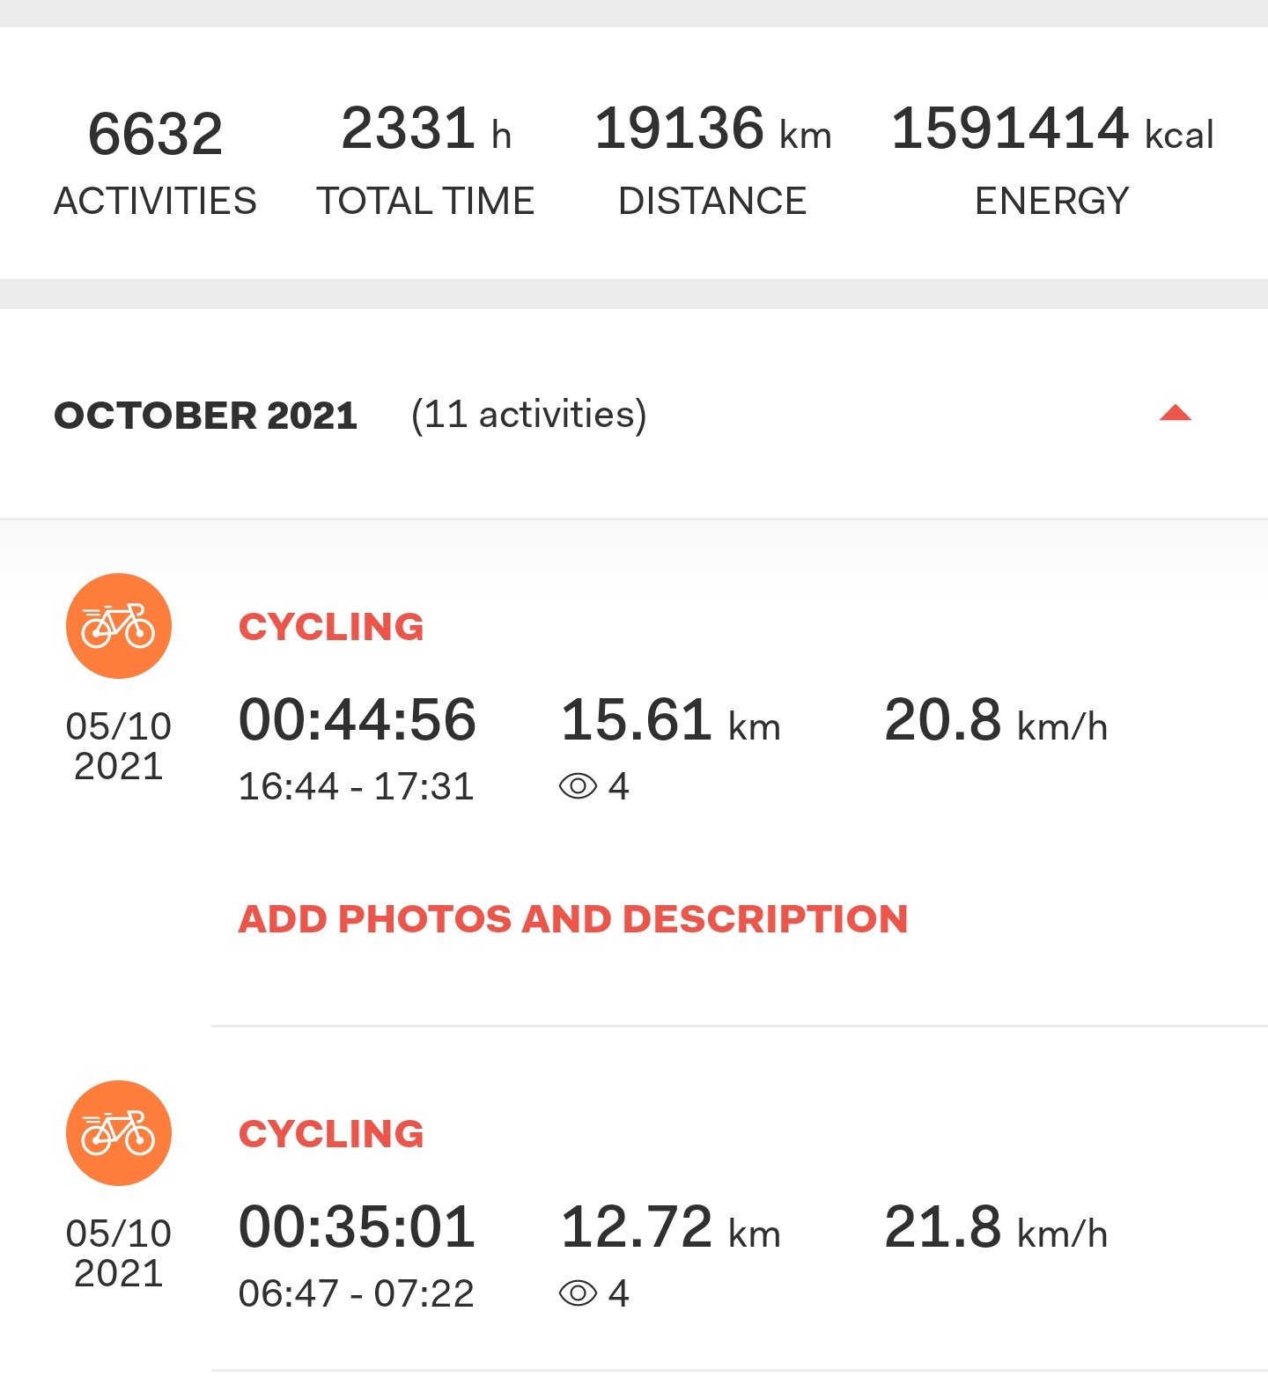Add photos and description to the ride
Screen dimensions: 1268x1392
573,919
